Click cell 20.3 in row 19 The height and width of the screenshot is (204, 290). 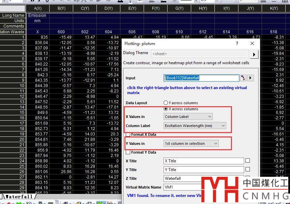click(109, 134)
